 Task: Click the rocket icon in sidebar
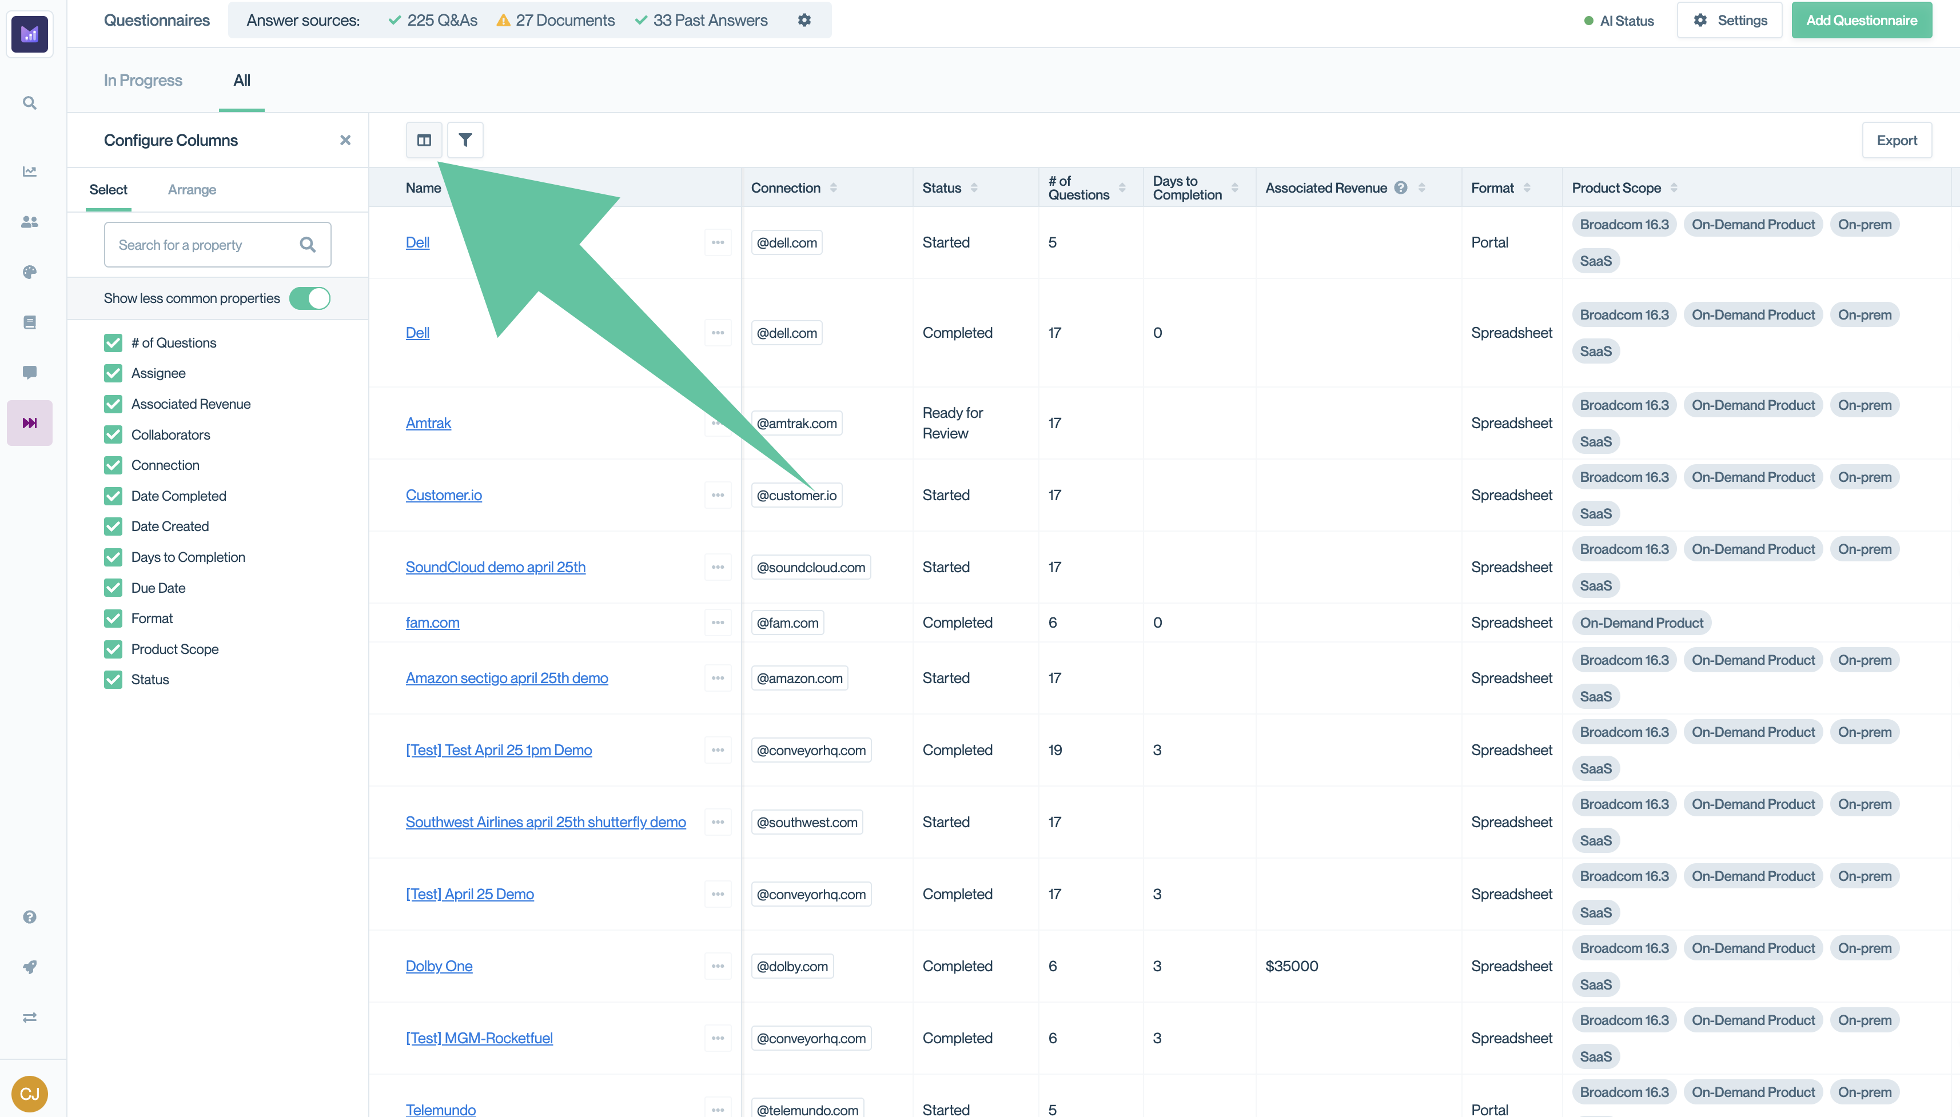[x=29, y=967]
